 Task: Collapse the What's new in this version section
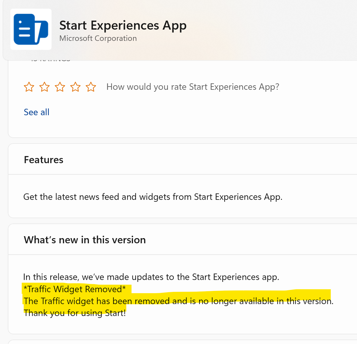point(85,239)
